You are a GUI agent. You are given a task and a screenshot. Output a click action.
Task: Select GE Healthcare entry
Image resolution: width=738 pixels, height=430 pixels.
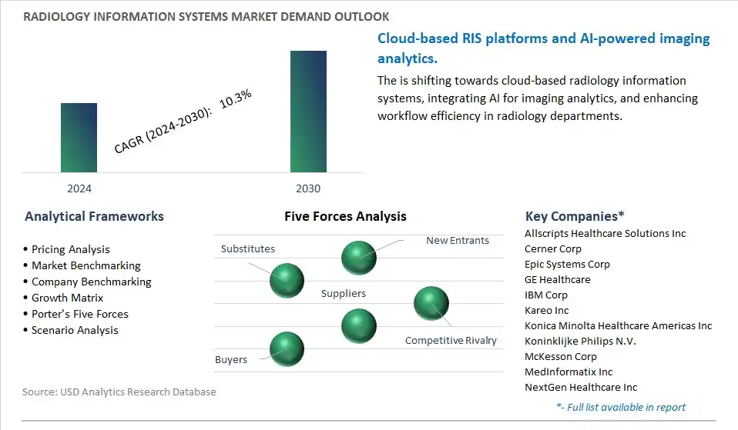pos(557,280)
